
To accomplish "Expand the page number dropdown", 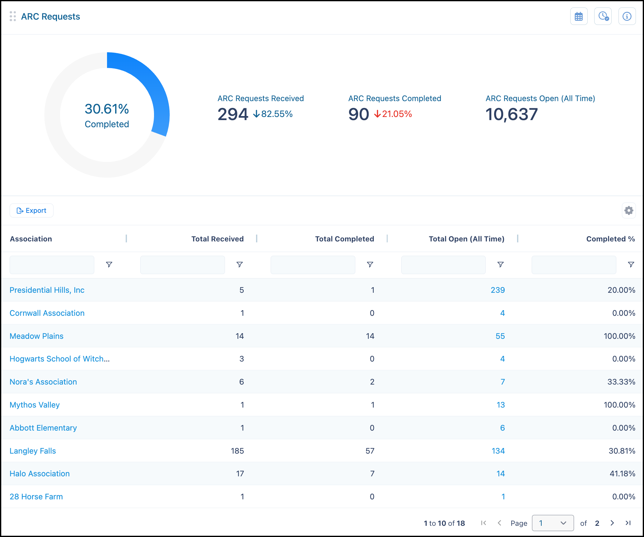I will coord(553,523).
